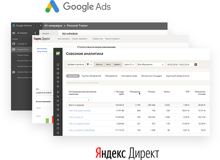Image resolution: width=220 pixels, height=160 pixels.
Task: Open the calendar icon beside date range
Action: 196,64
